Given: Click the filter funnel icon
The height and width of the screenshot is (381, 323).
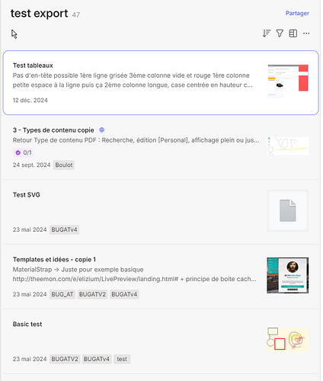Looking at the screenshot, I should pos(280,34).
